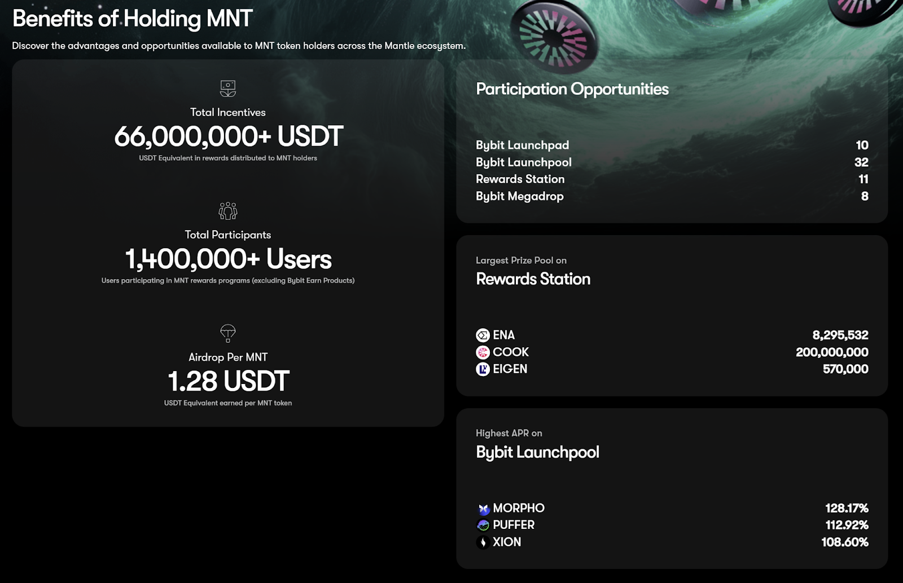Image resolution: width=903 pixels, height=583 pixels.
Task: Click the Largest Prize Pool on caption
Action: coord(521,260)
